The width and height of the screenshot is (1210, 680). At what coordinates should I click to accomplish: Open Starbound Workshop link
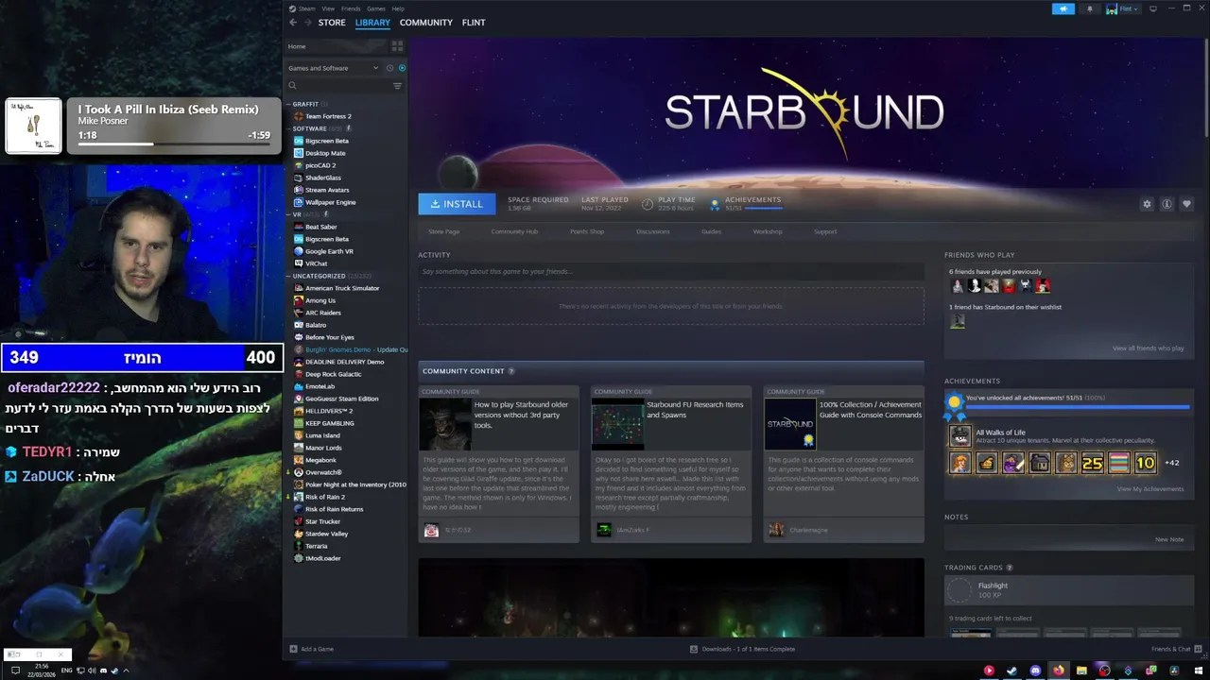point(767,231)
